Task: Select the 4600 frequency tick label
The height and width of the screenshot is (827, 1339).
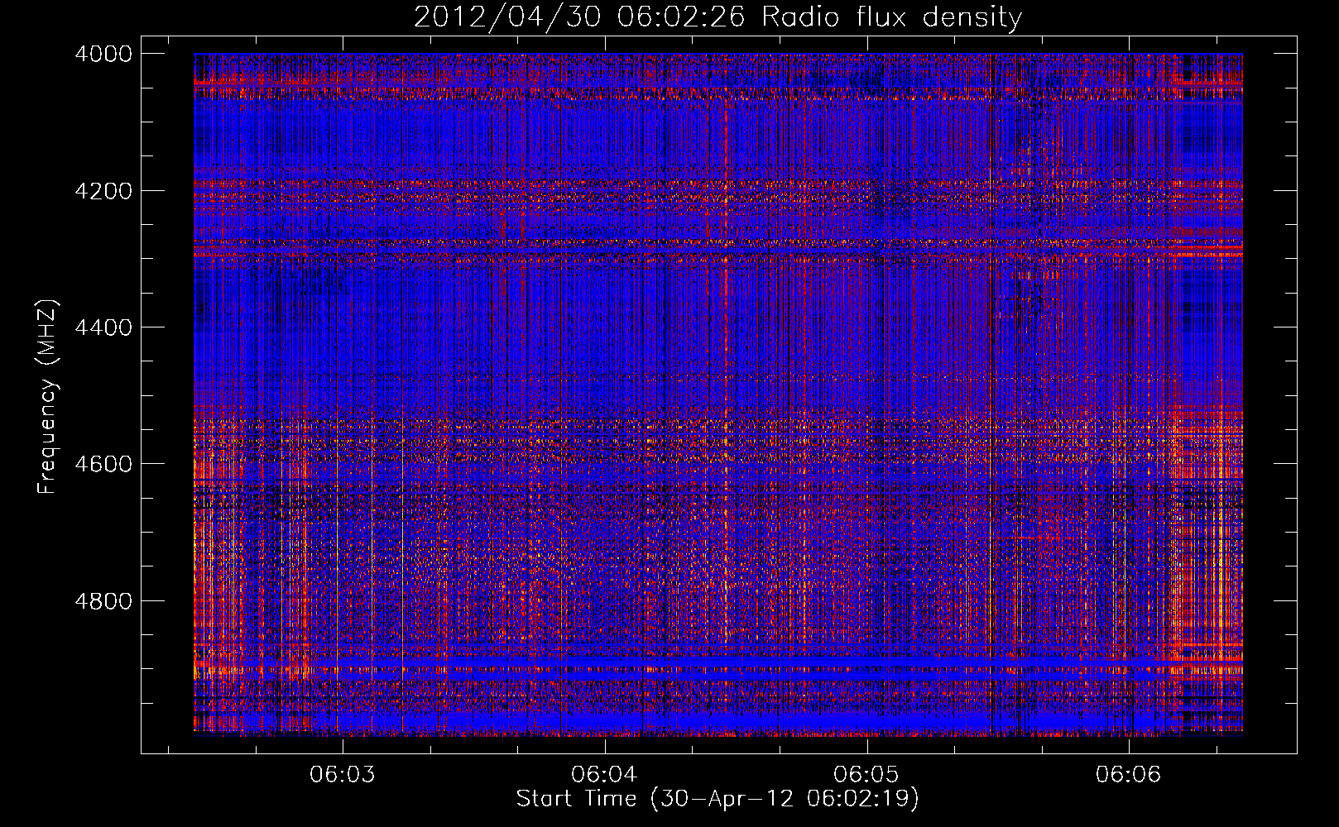Action: tap(103, 464)
